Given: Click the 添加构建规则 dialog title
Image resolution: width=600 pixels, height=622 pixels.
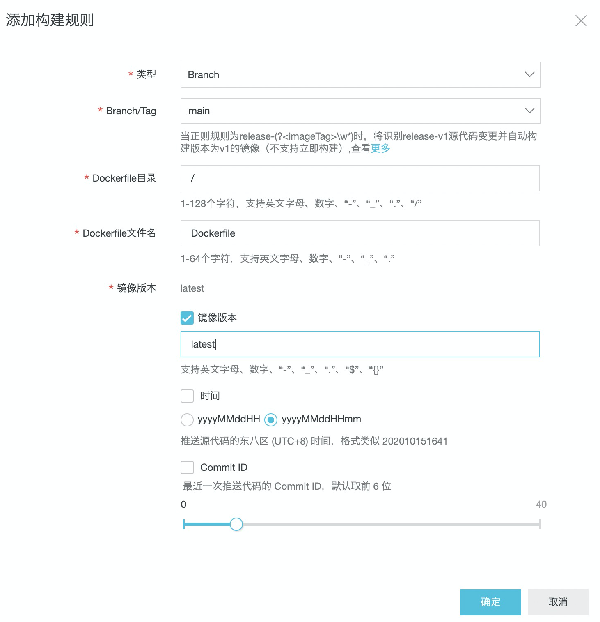Looking at the screenshot, I should 50,20.
